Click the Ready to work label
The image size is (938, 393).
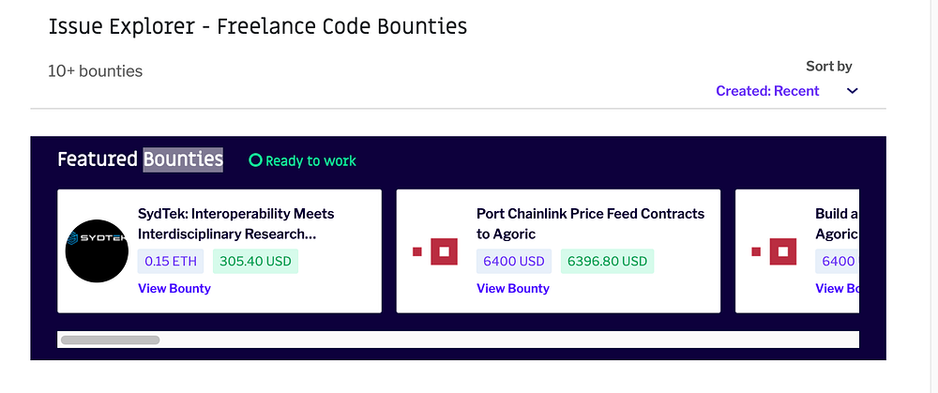pos(310,160)
